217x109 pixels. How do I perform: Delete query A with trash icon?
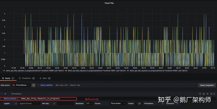coord(211,94)
